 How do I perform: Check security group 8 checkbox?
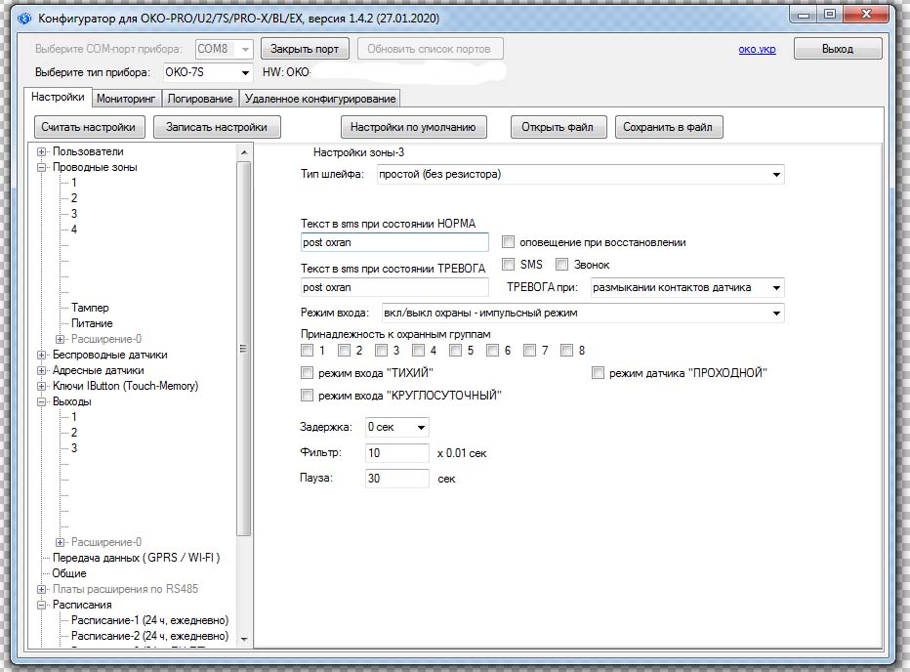[567, 351]
